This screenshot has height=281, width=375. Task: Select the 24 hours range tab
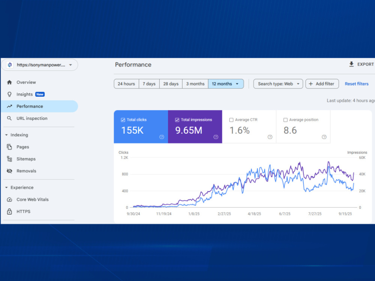click(x=126, y=84)
